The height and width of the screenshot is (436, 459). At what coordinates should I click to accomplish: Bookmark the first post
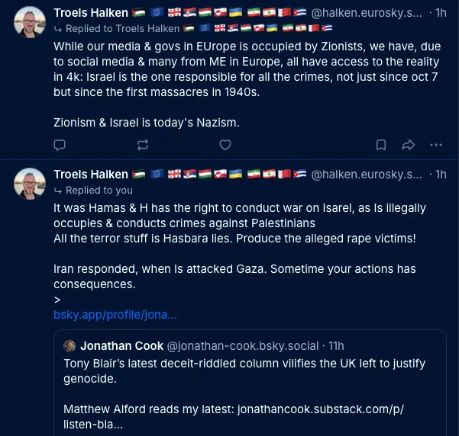pos(380,144)
